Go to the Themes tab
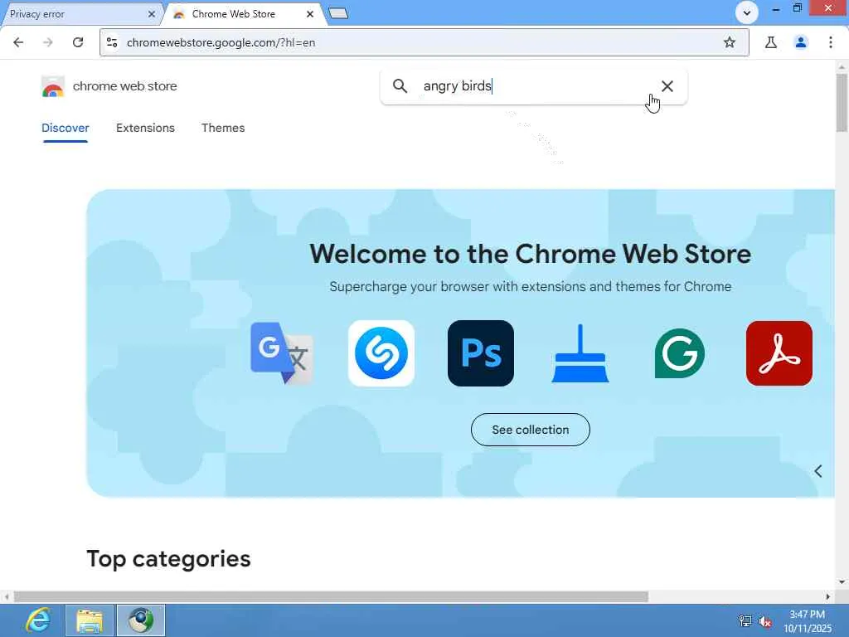 223,128
